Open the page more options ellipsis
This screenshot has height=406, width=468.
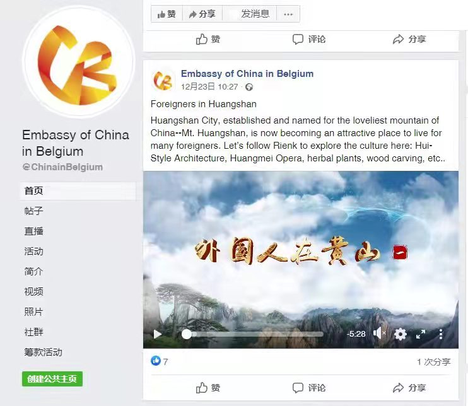click(x=288, y=14)
